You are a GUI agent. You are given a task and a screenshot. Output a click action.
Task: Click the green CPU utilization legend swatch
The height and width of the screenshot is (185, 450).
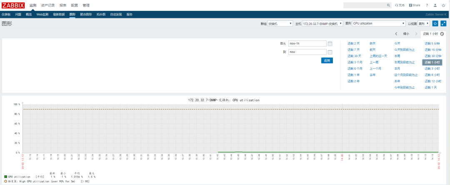pyautogui.click(x=5, y=177)
